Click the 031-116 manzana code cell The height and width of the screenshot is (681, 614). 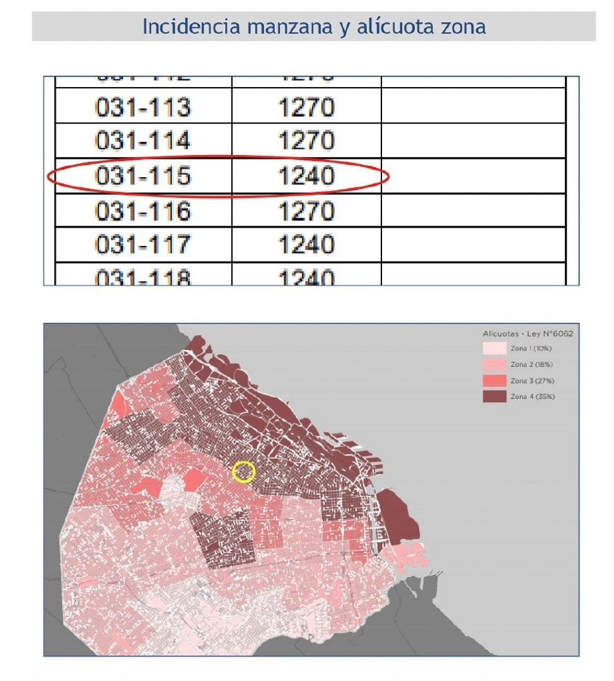(x=142, y=211)
